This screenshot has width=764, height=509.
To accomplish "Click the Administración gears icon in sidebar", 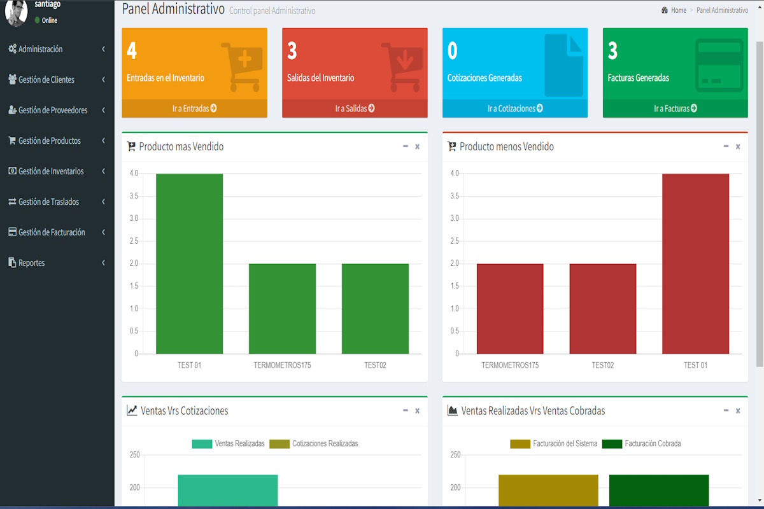I will pos(12,49).
